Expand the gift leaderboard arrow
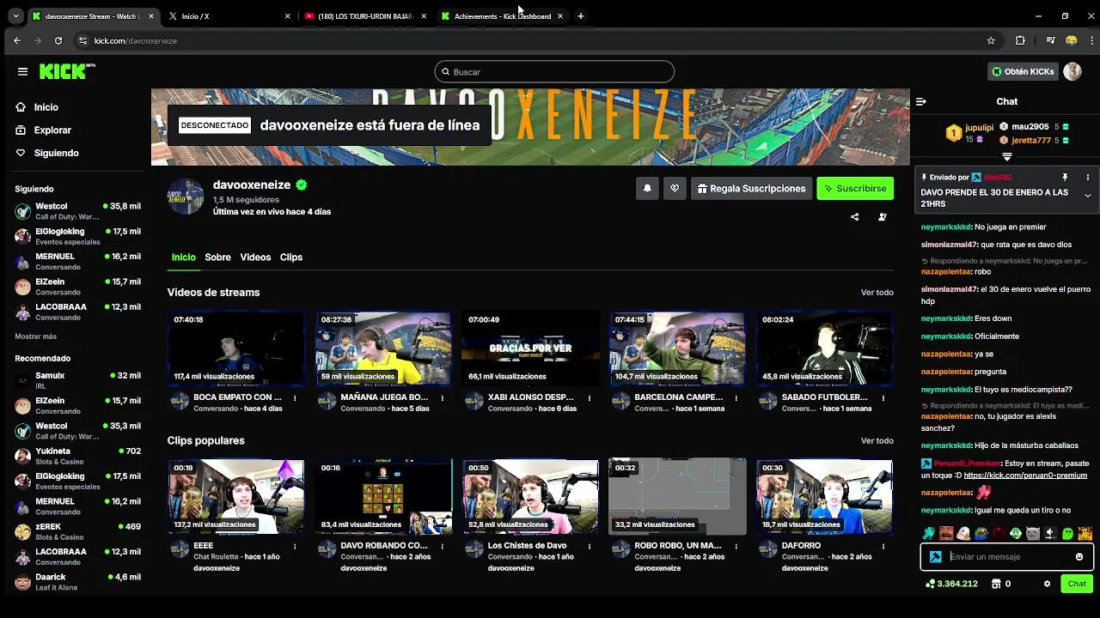The image size is (1100, 618). [x=1006, y=156]
